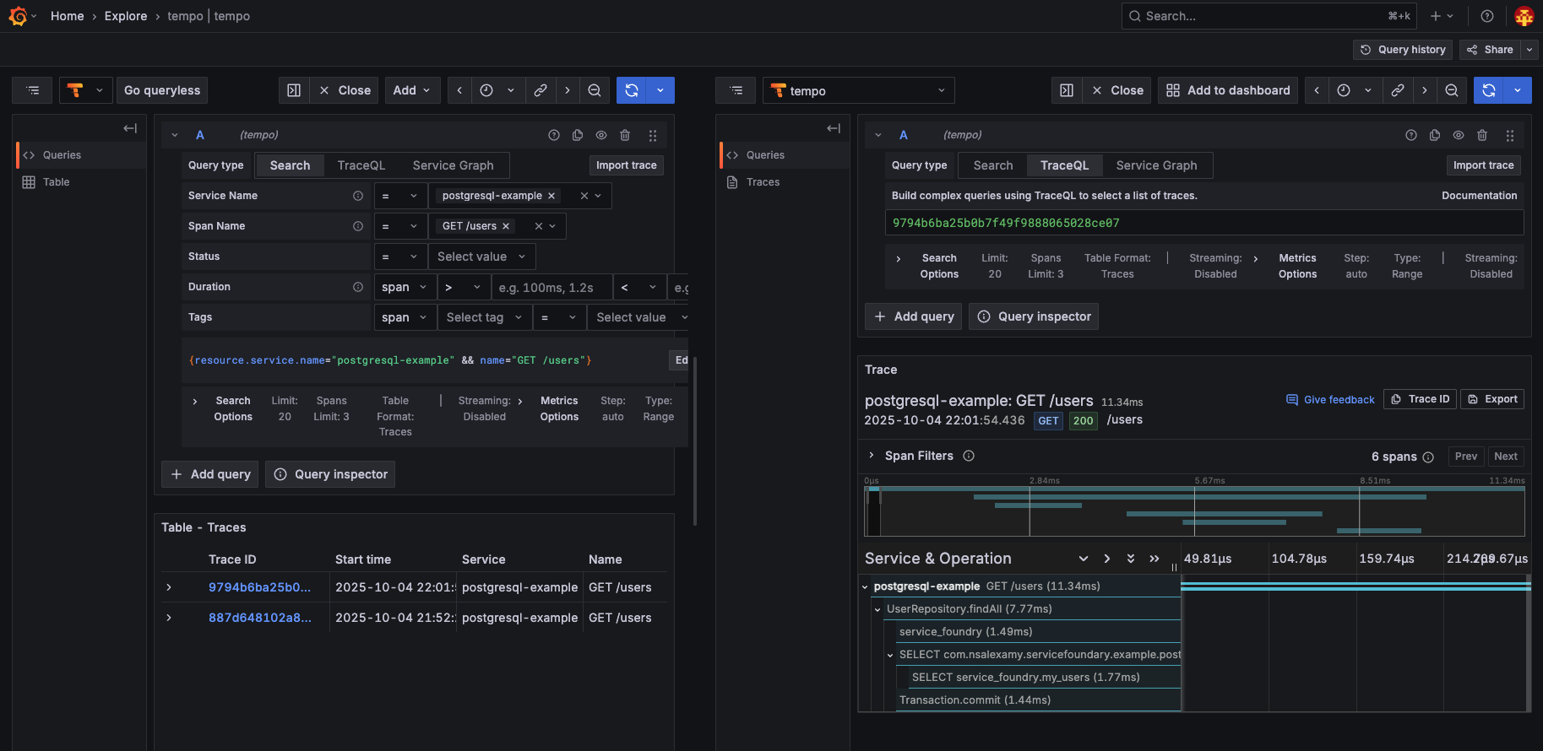
Task: Click the TraceQL query text field
Action: coord(1204,223)
